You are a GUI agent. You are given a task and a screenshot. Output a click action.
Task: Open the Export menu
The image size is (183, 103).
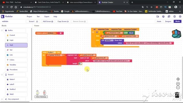(47, 17)
